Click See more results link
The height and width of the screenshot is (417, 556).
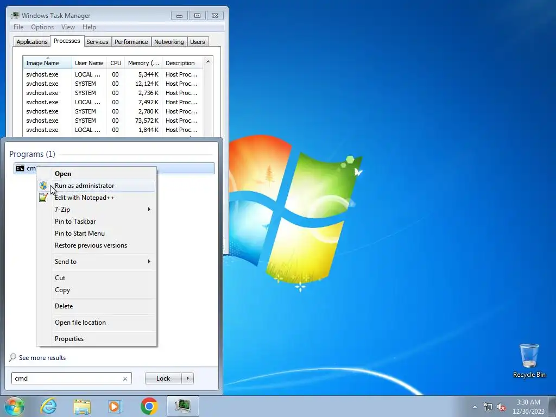pos(42,358)
